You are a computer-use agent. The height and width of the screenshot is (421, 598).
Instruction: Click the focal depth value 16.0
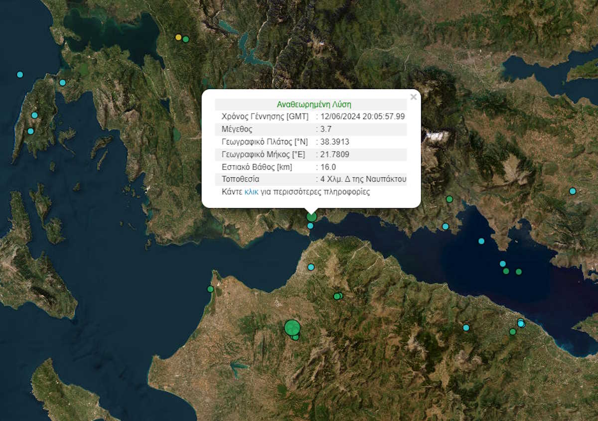point(328,167)
